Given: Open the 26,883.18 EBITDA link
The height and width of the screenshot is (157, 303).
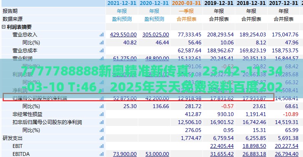Looking at the screenshot, I should click(x=254, y=154).
